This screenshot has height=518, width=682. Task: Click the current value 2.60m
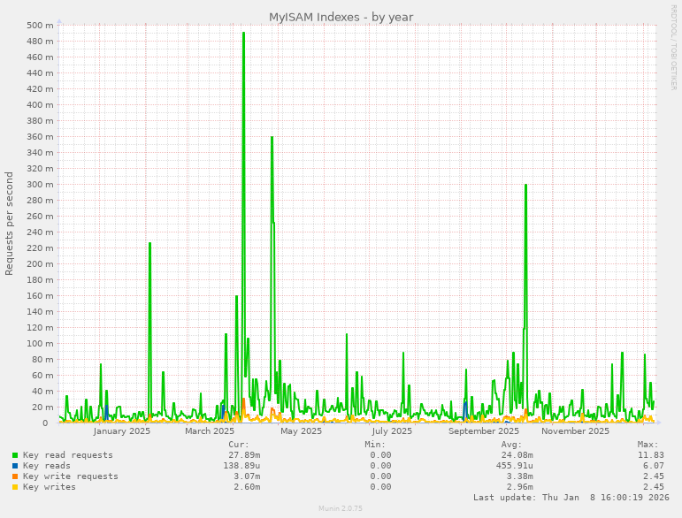pyautogui.click(x=247, y=487)
